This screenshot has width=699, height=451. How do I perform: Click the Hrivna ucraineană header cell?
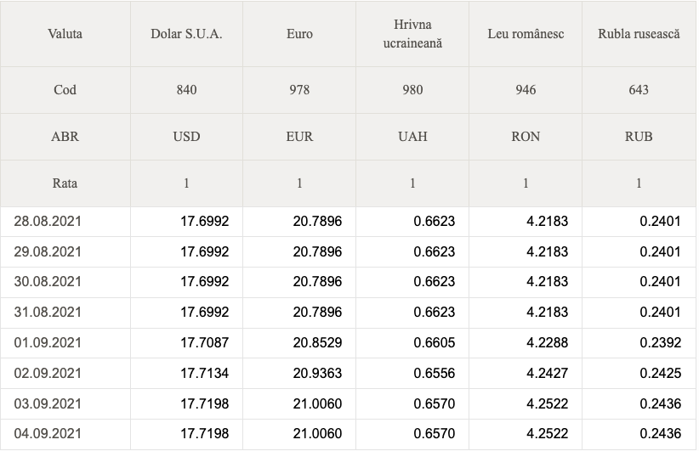412,34
